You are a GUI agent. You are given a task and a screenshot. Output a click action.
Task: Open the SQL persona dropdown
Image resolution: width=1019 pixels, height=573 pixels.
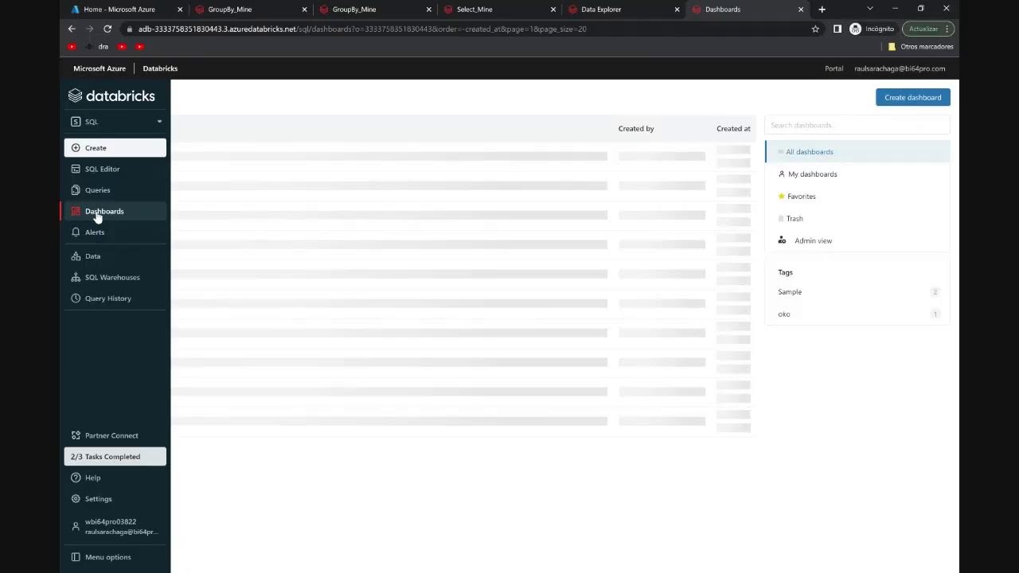115,122
